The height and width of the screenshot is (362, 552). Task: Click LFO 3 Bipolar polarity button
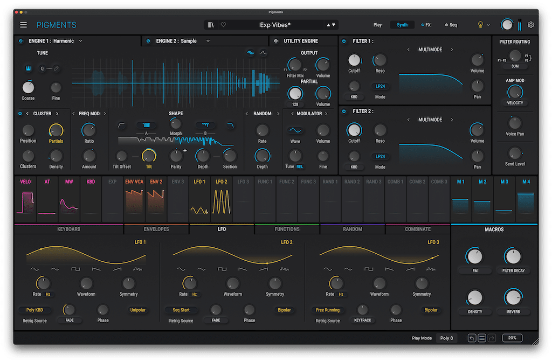[x=431, y=310]
